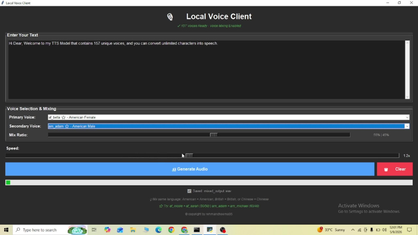Viewport: 418px width, 235px height.
Task: Click the microphone logo beside the app title
Action: click(x=170, y=17)
